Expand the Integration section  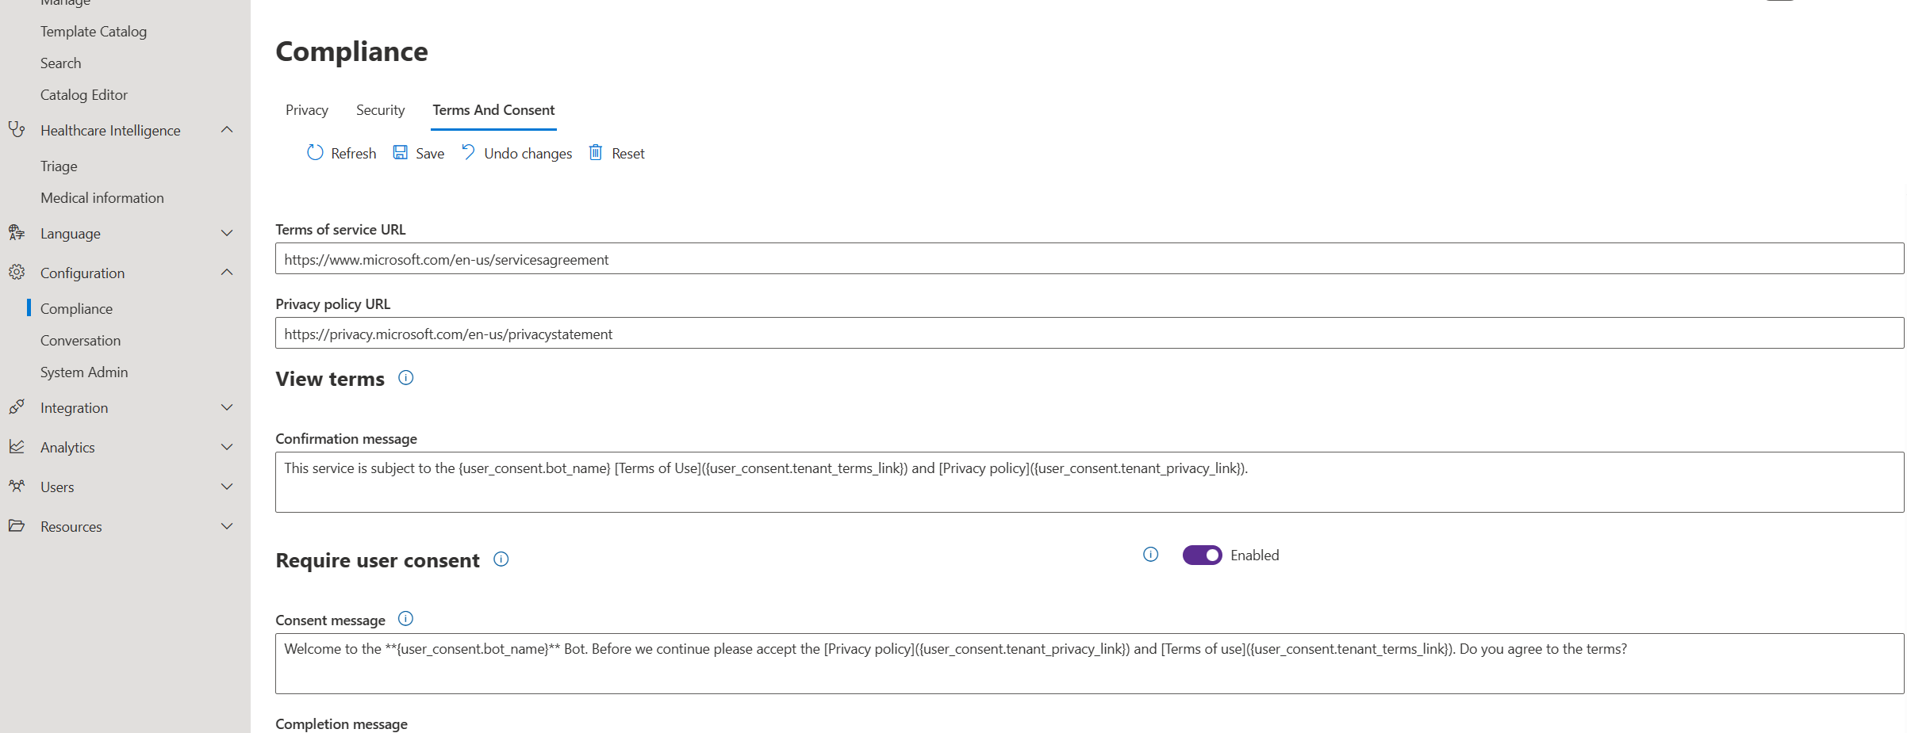point(227,407)
